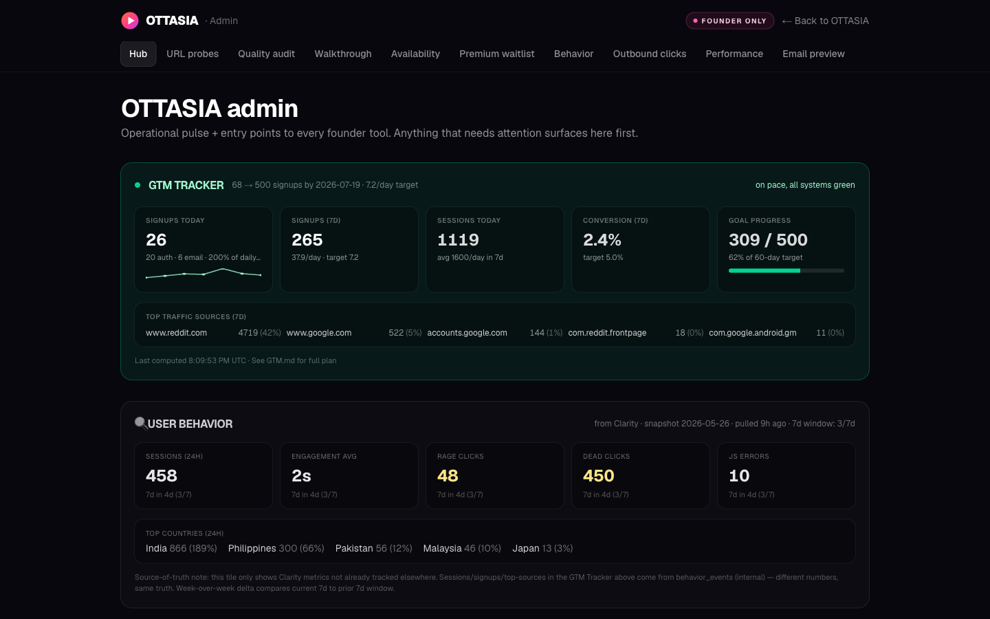Follow the Back to OTTASIA link
The image size is (990, 619).
point(825,21)
